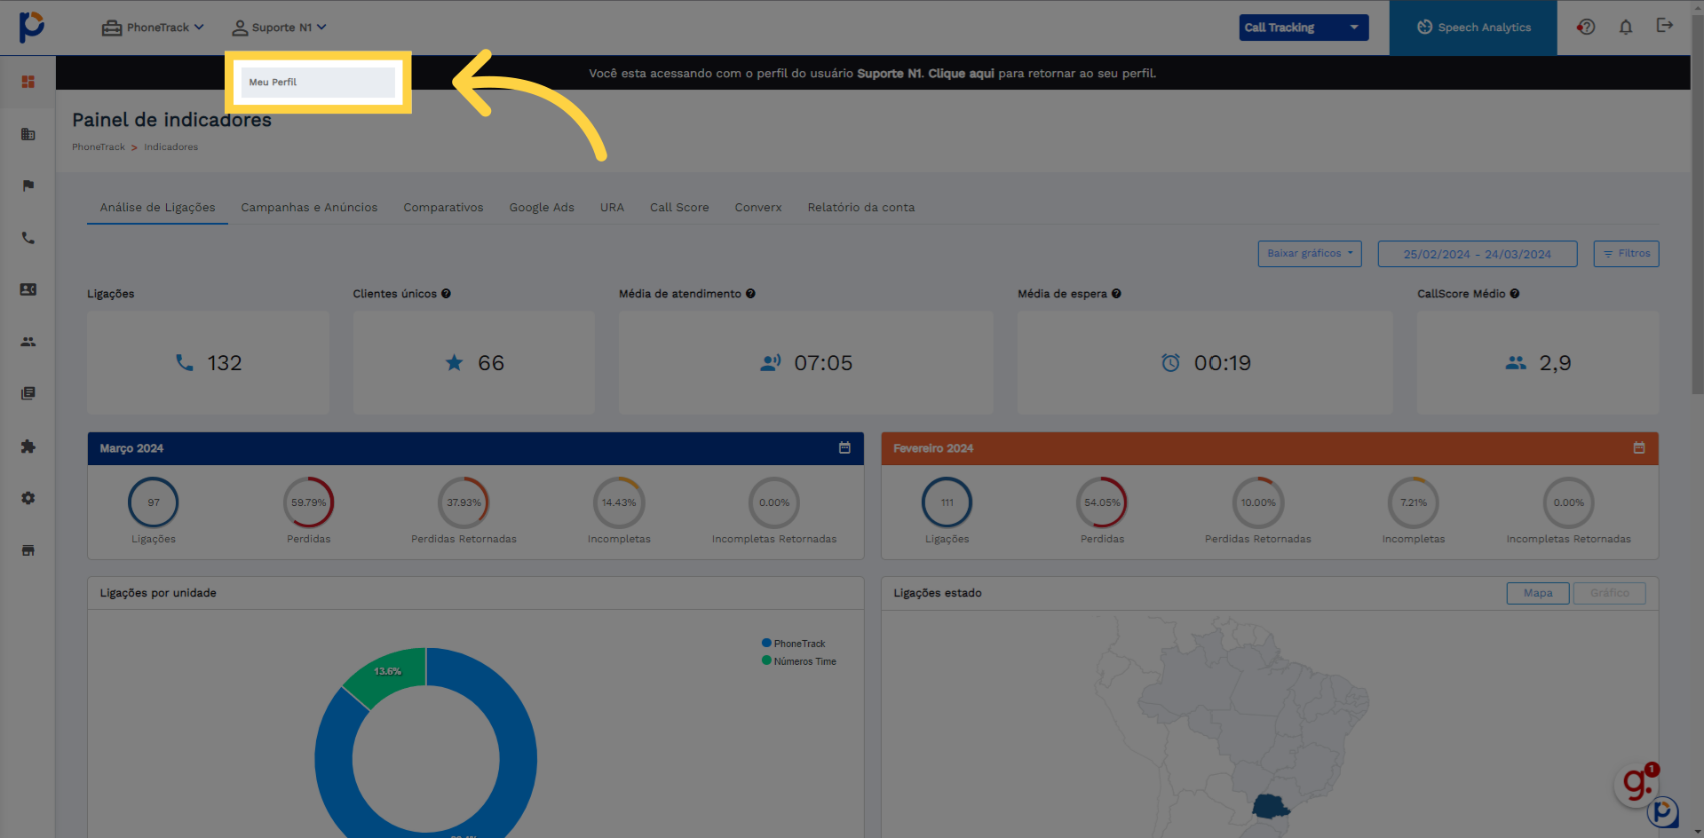Click 'Clique aqui' to return to profile
The width and height of the screenshot is (1704, 838).
coord(961,74)
